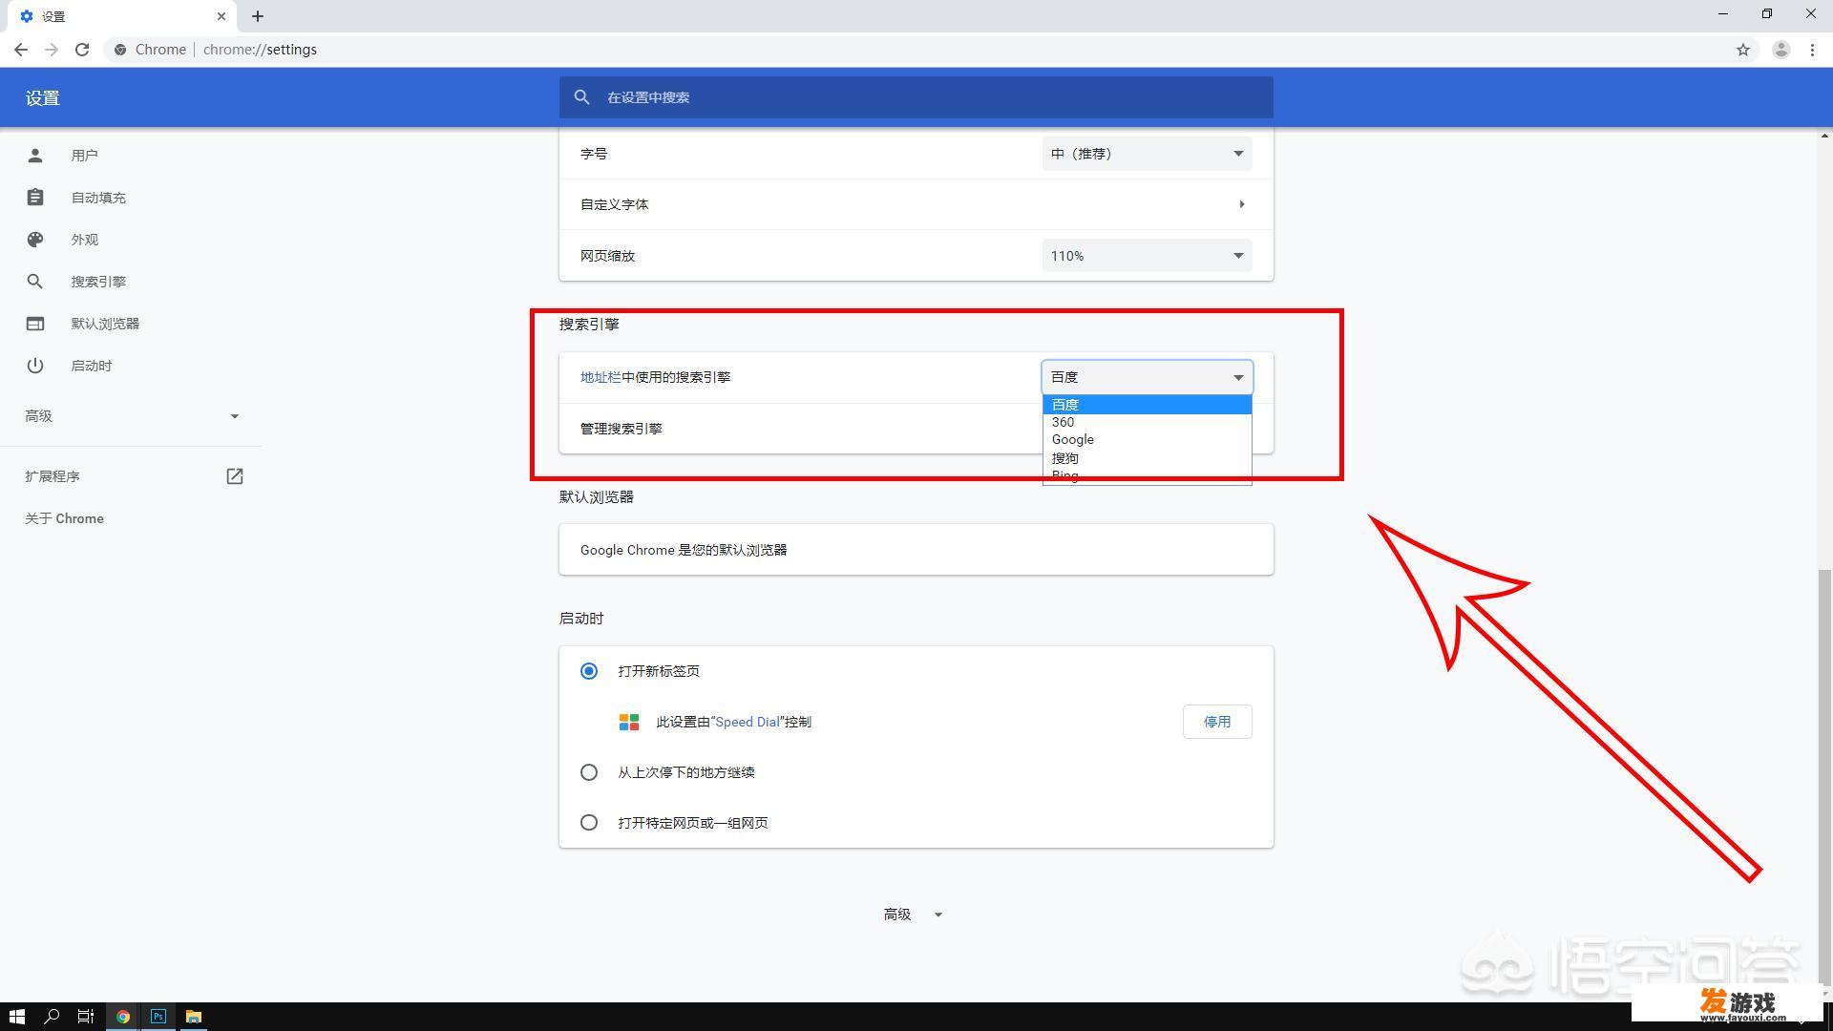Image resolution: width=1833 pixels, height=1031 pixels.
Task: Open the 地址栏 link
Action: pyautogui.click(x=600, y=377)
